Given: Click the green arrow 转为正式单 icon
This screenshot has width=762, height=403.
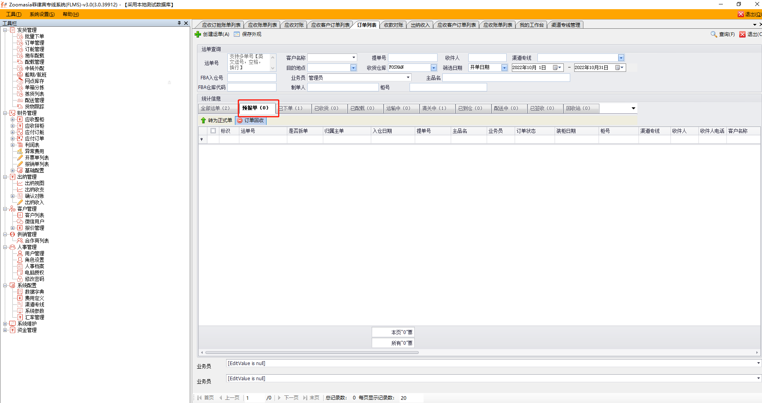Looking at the screenshot, I should point(203,121).
